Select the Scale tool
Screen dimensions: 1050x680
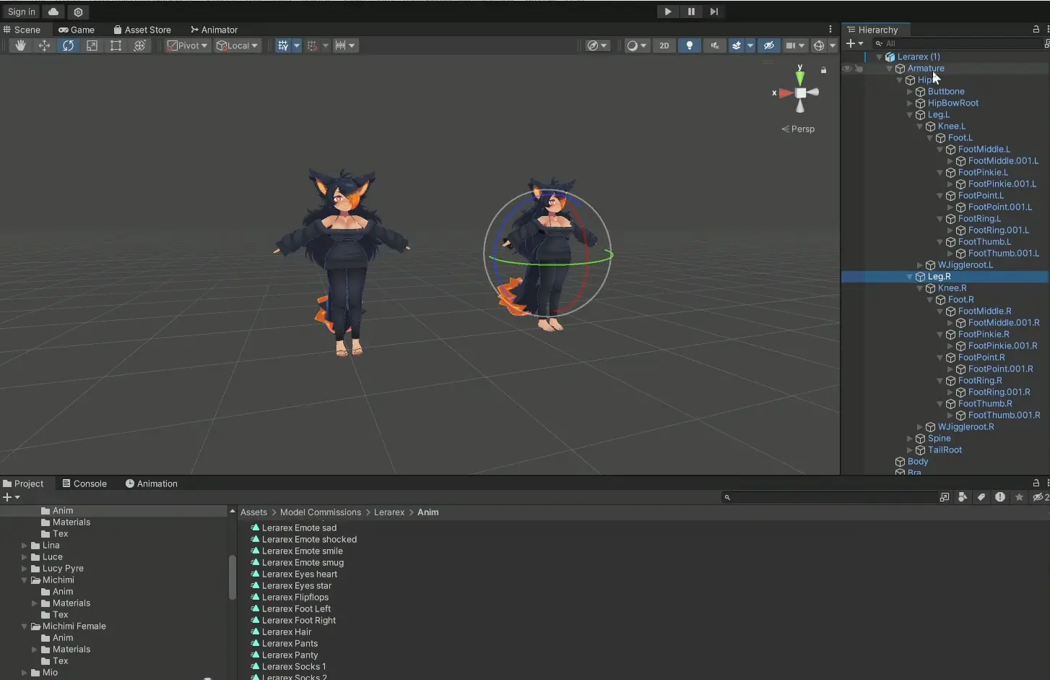click(92, 46)
